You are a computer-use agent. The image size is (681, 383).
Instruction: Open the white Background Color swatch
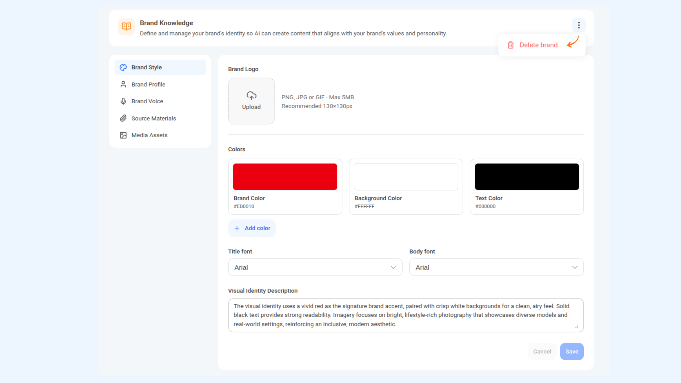[406, 177]
